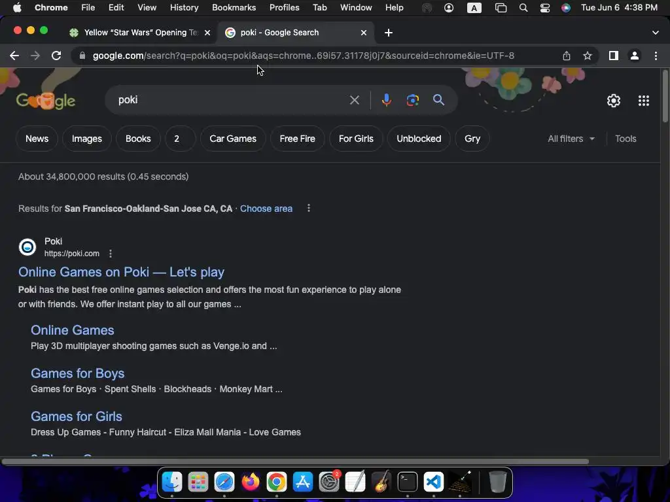670x502 pixels.
Task: Open Online Games on Poki result
Action: point(121,272)
